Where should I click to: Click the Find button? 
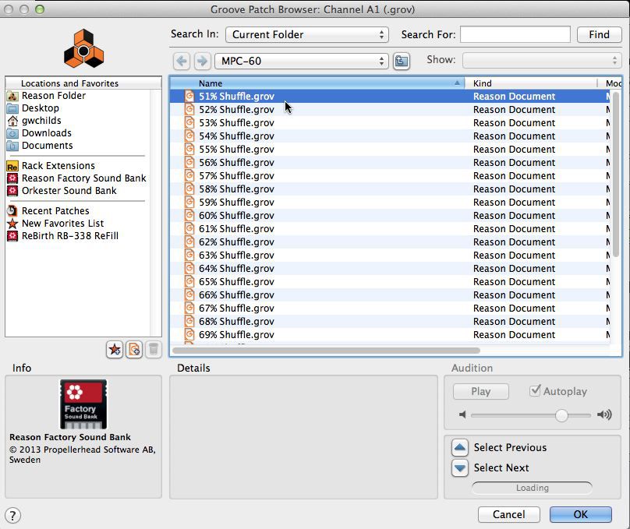(x=599, y=34)
